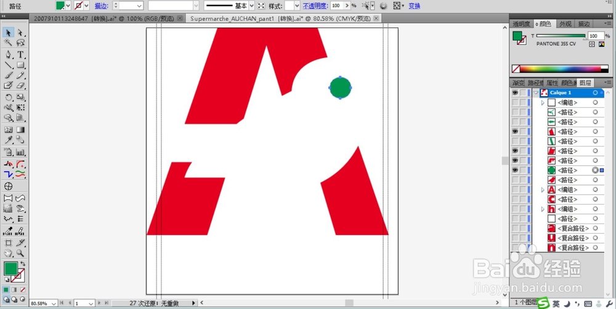The height and width of the screenshot is (309, 616).
Task: Switch to the 外观 panel tab
Action: (565, 24)
